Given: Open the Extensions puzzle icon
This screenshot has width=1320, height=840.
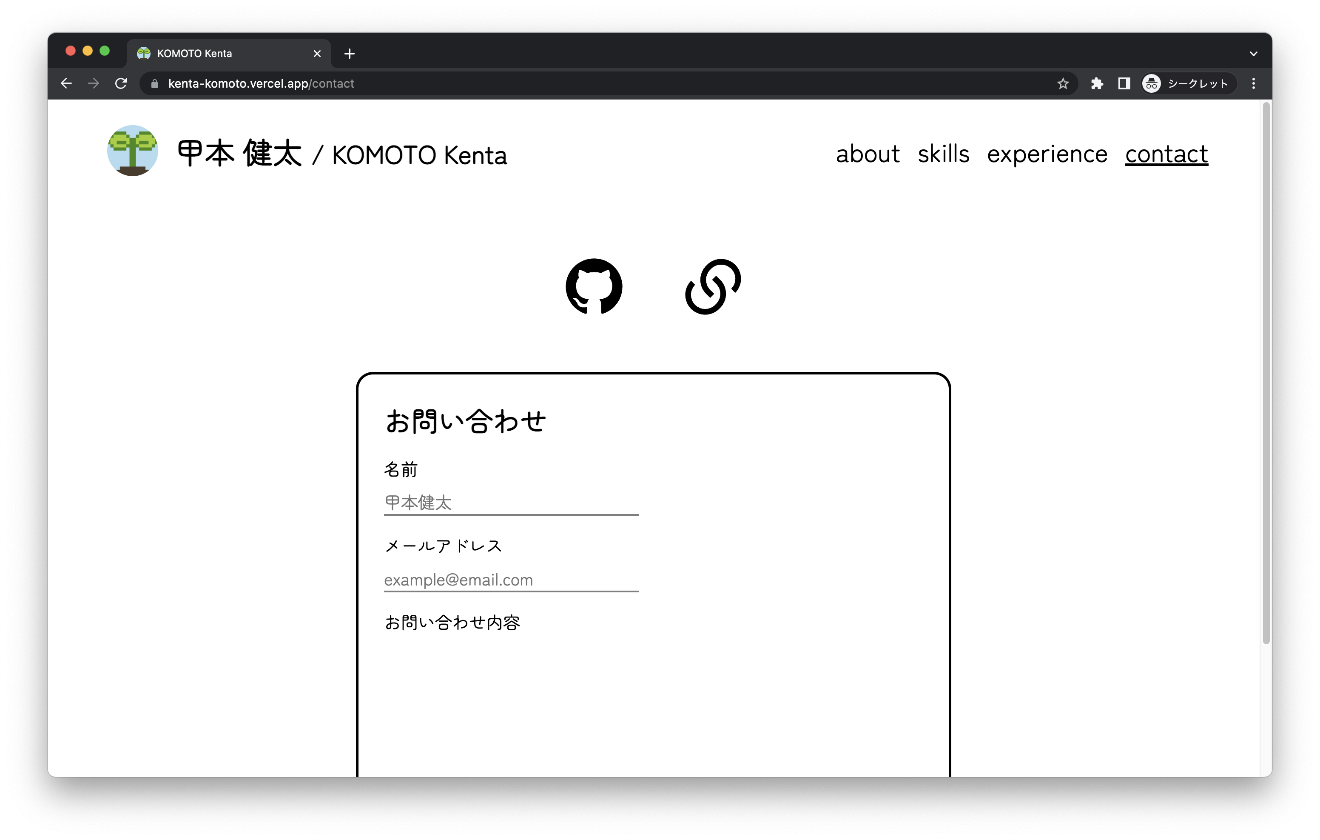Looking at the screenshot, I should [1097, 83].
